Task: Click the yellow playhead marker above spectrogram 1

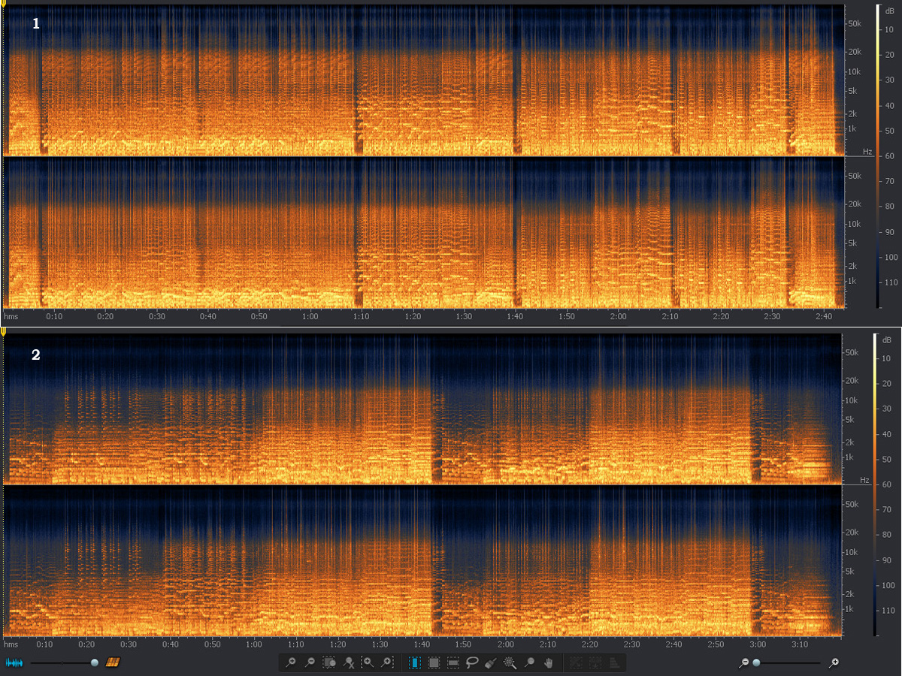Action: coord(3,4)
